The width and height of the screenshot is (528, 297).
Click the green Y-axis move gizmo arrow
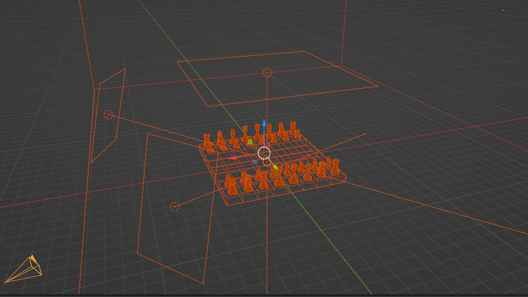[275, 167]
